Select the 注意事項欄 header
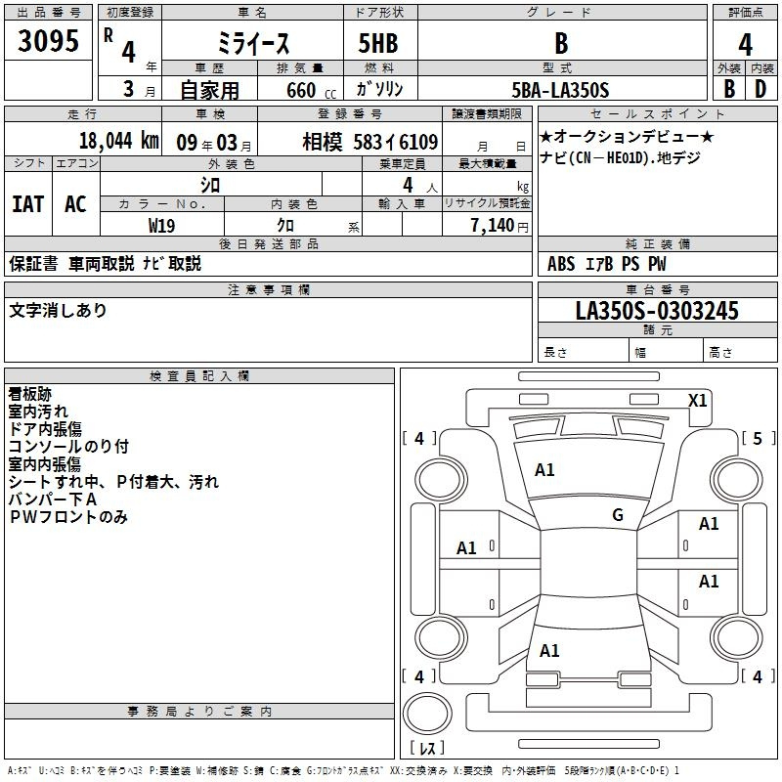Screen dimensions: 782x782 268,289
